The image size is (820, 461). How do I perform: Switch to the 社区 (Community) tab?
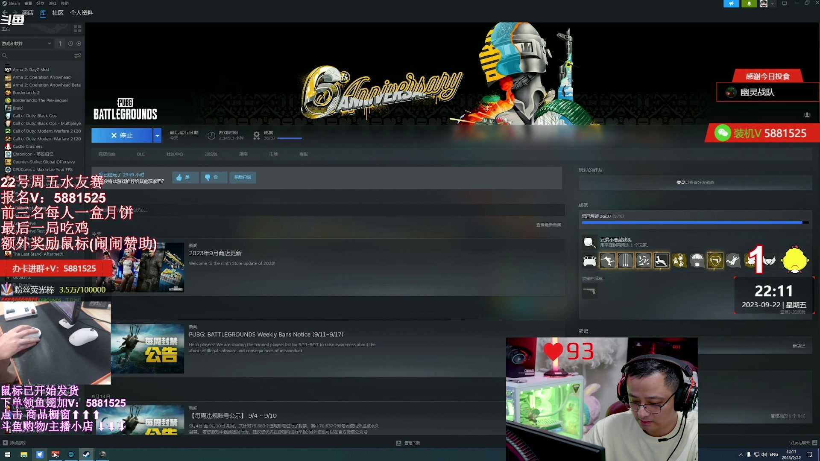pos(58,13)
